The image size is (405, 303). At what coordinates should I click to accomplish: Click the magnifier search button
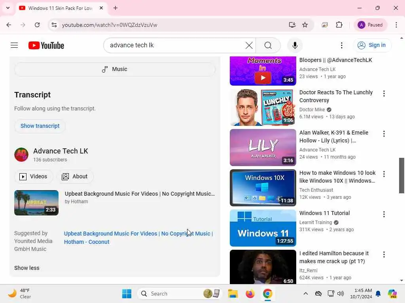point(268,45)
